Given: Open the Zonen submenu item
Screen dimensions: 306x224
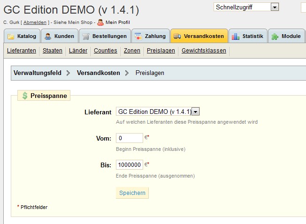Looking at the screenshot, I should (x=132, y=51).
